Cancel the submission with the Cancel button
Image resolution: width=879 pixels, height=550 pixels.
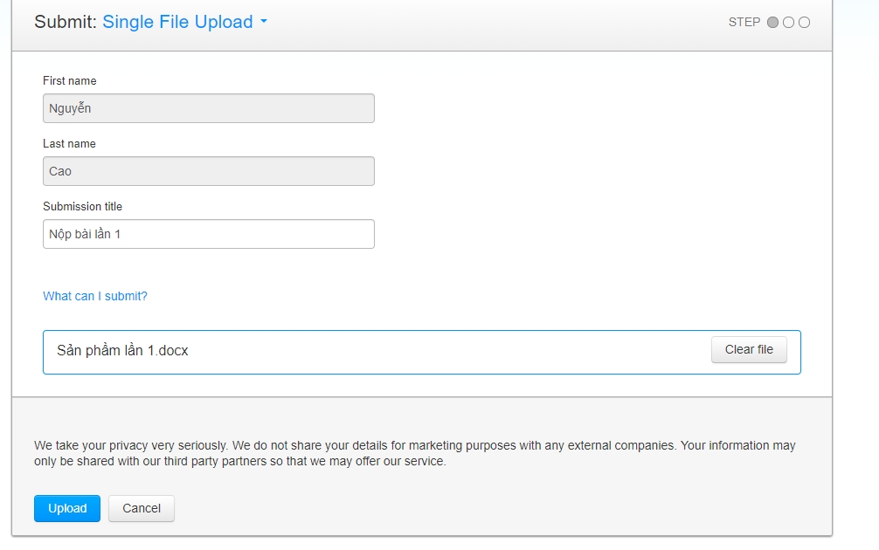(x=142, y=509)
